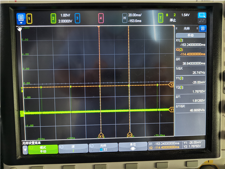This screenshot has width=225, height=169.
Task: Select the ΔY/ΔX 46.6658V/s readout
Action: coord(191,108)
